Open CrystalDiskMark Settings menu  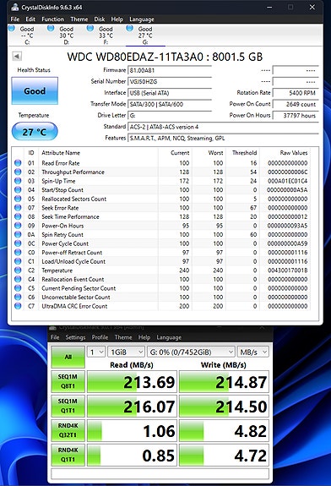pos(75,337)
